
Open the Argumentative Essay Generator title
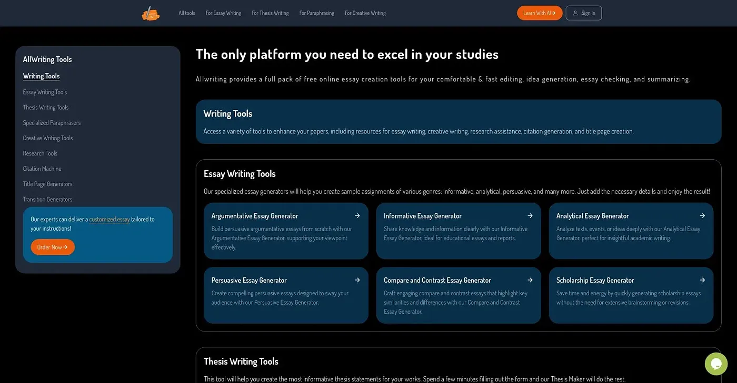coord(255,216)
